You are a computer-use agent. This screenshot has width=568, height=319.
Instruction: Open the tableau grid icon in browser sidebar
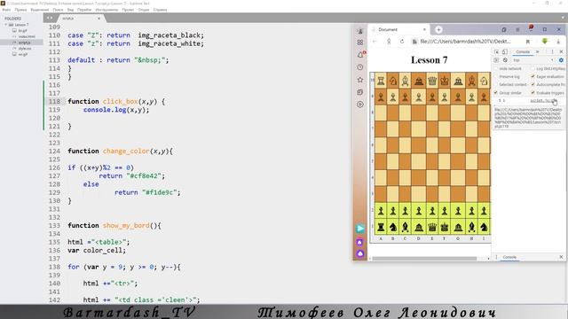click(x=360, y=43)
